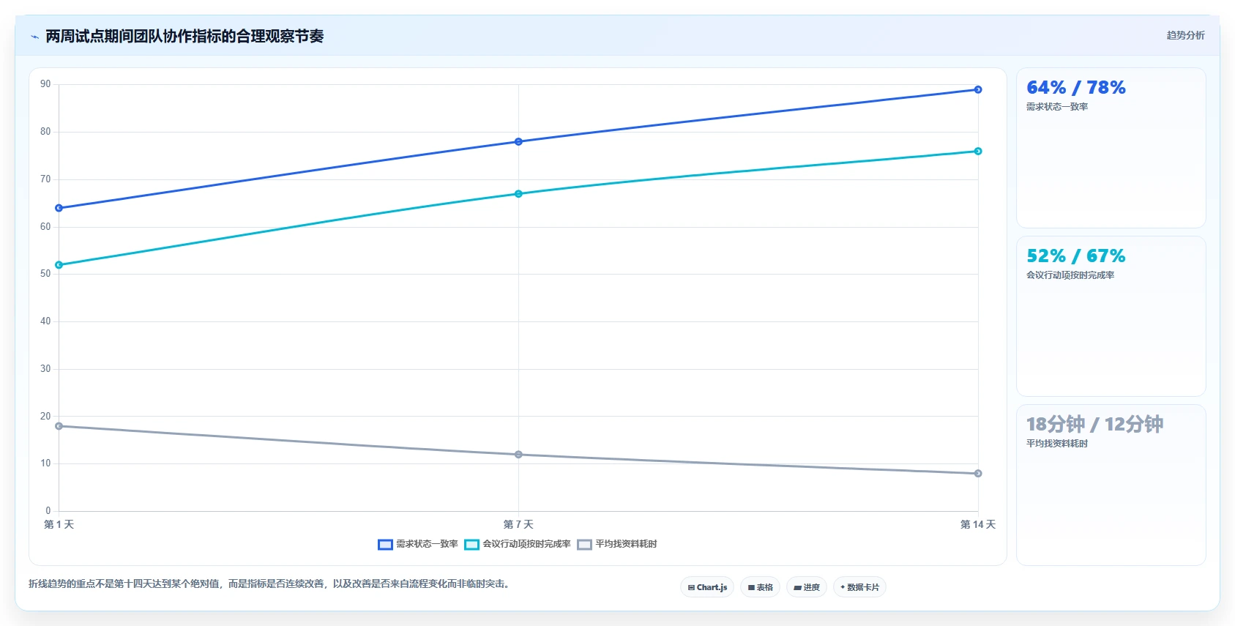This screenshot has height=626, width=1235.
Task: Click the 52% / 67% stat value
Action: [x=1076, y=256]
